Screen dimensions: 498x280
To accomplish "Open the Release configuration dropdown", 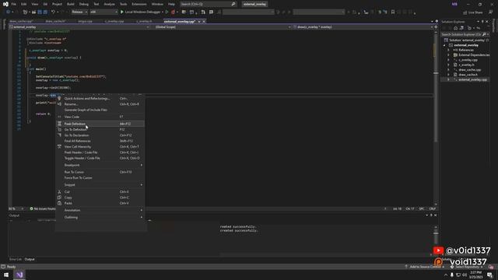I will tap(79, 12).
